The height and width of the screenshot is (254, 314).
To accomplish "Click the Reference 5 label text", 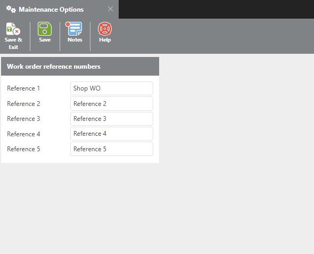I will pyautogui.click(x=23, y=149).
